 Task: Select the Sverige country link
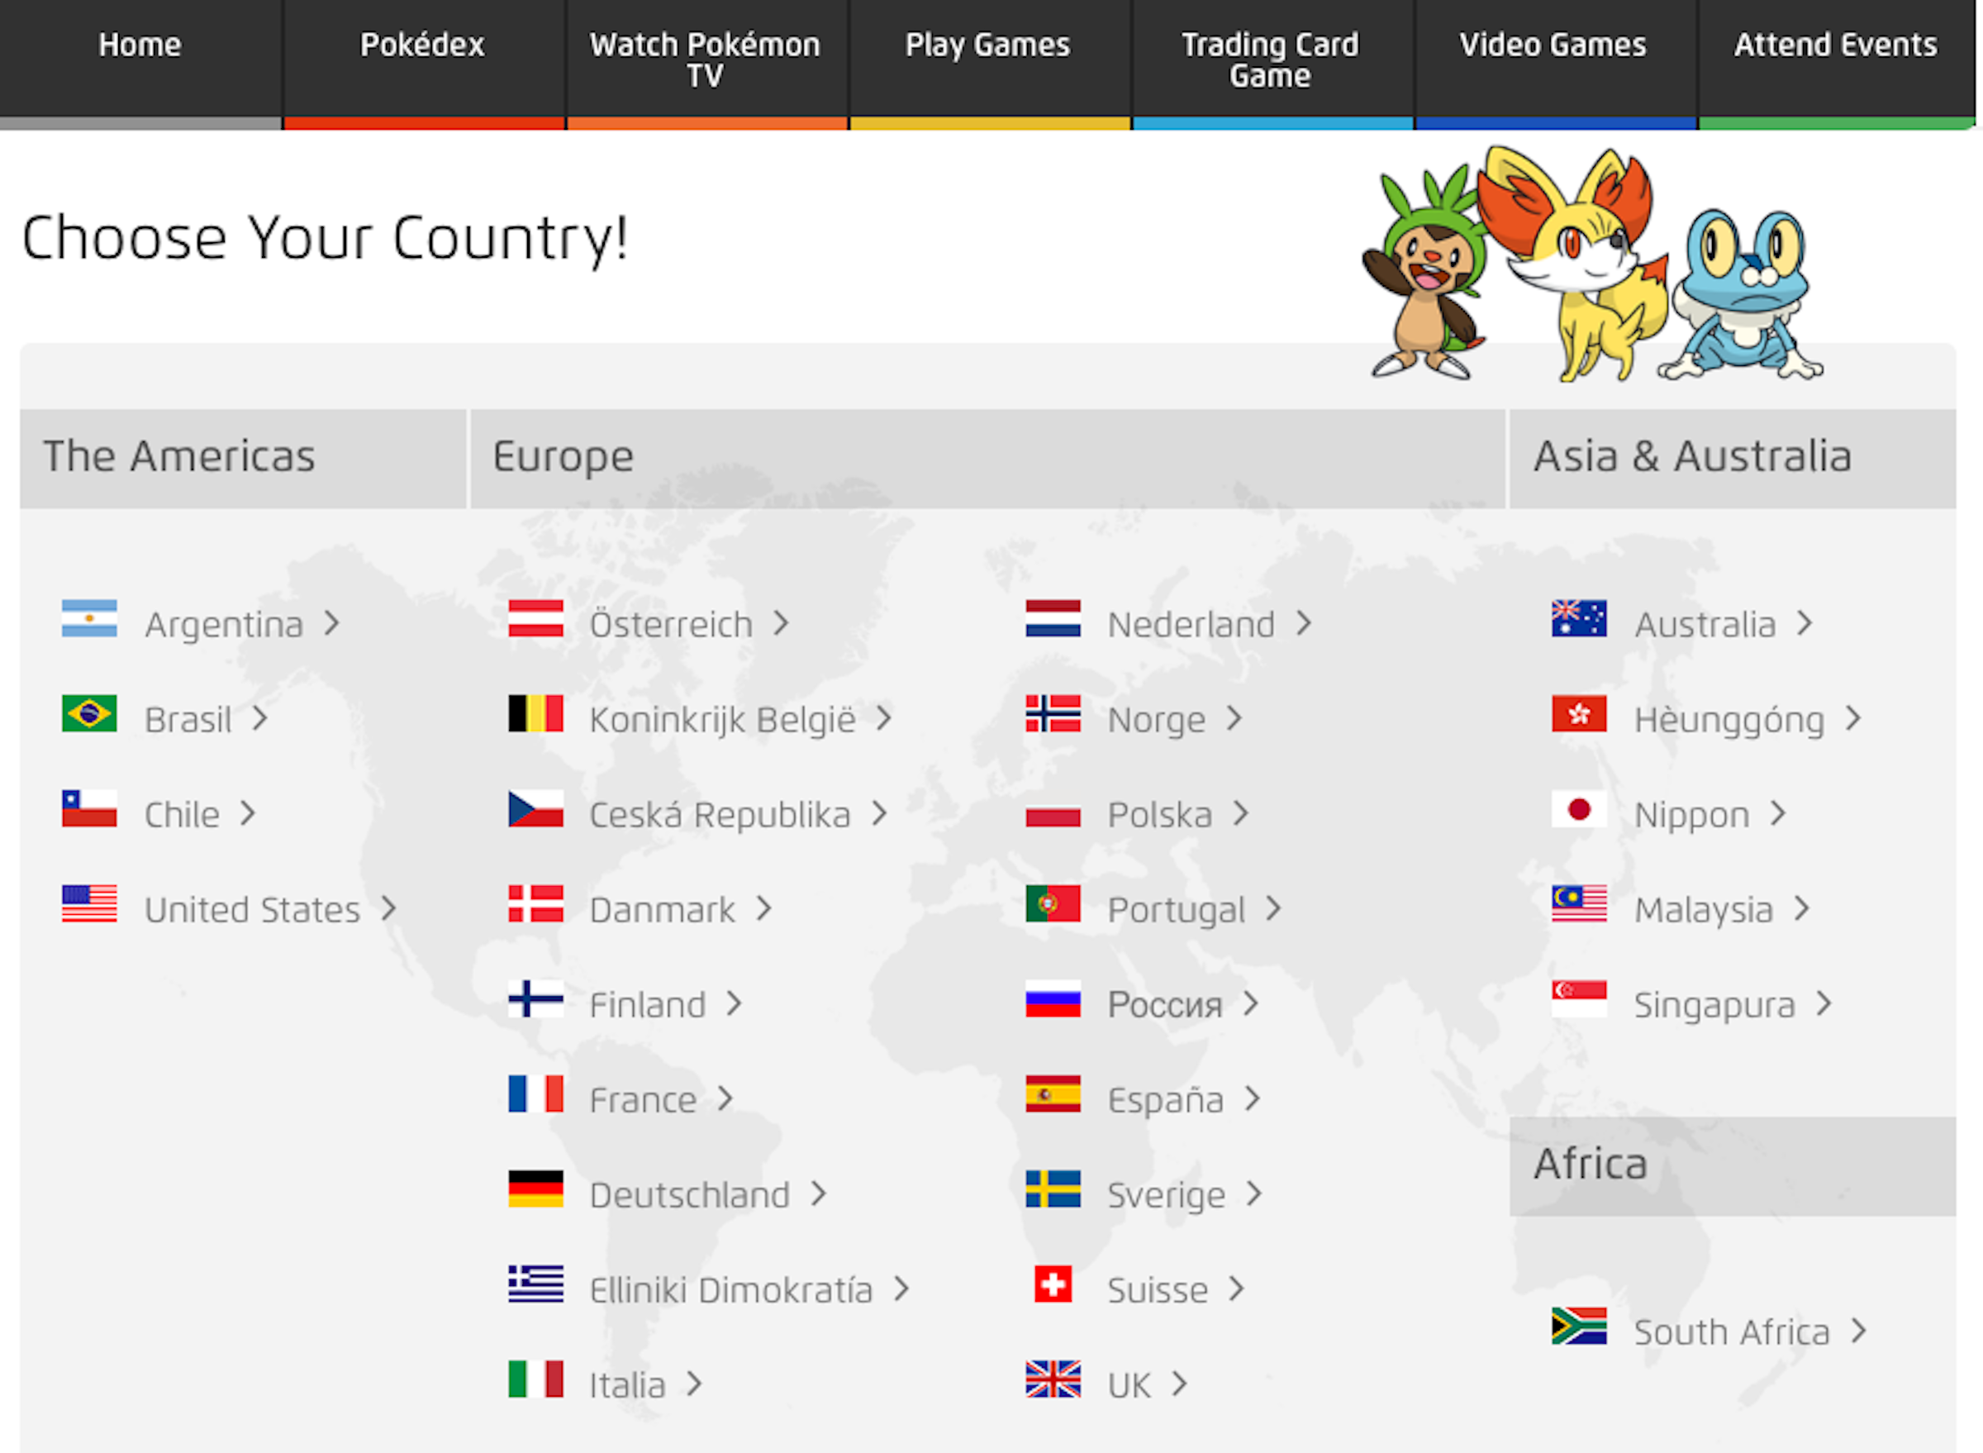[x=1166, y=1194]
